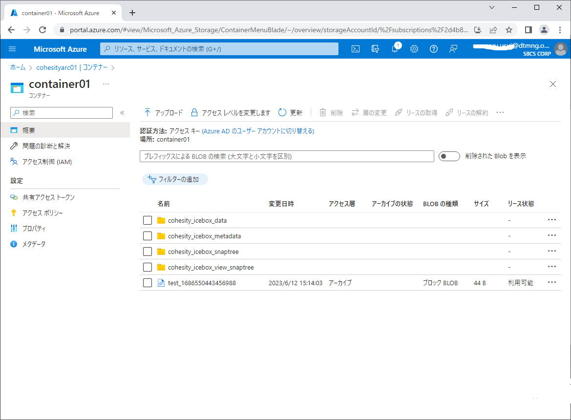571x420 pixels.
Task: Check the cohesity_icebox_snaptree row checkbox
Action: pyautogui.click(x=148, y=252)
